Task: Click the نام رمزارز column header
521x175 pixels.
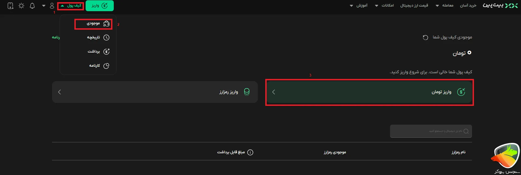Action: (x=459, y=152)
